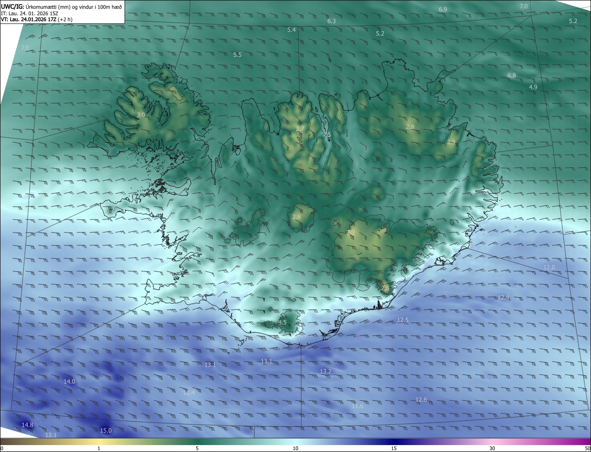The image size is (591, 452).
Task: Pick the 6.3 map value
Action: tap(332, 21)
